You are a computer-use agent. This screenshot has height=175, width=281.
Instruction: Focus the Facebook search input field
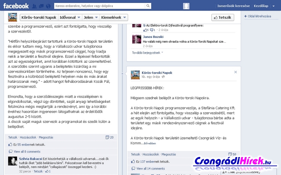(100, 6)
